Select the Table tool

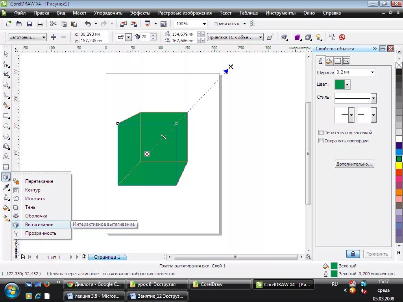6,167
